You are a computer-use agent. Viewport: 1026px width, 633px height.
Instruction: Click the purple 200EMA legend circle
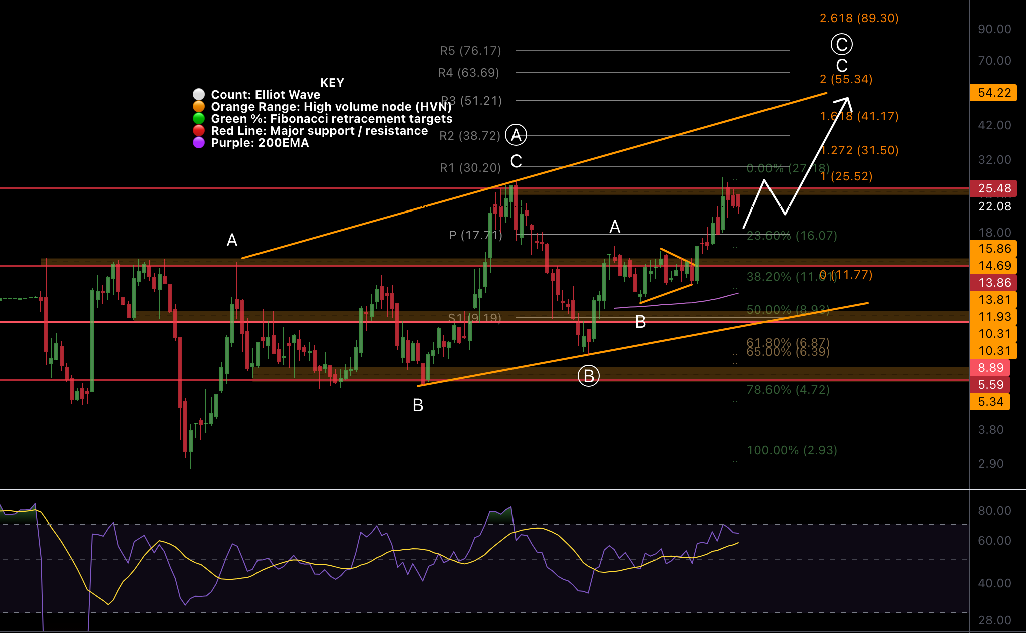pos(199,143)
